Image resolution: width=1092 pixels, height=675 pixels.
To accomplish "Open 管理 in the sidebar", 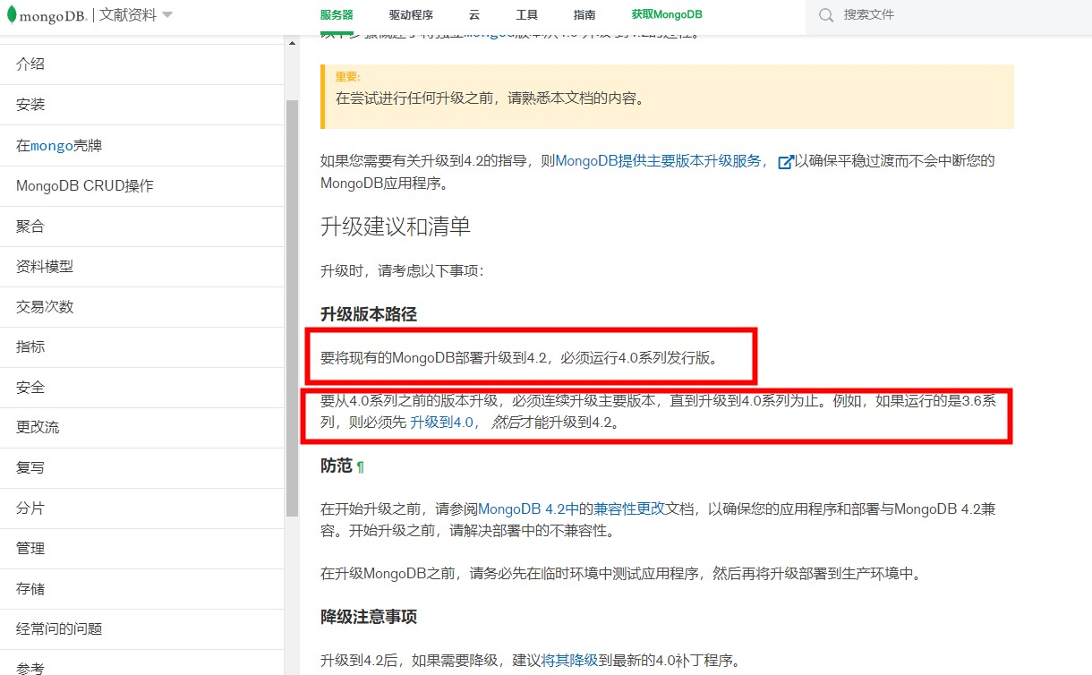I will 141,548.
